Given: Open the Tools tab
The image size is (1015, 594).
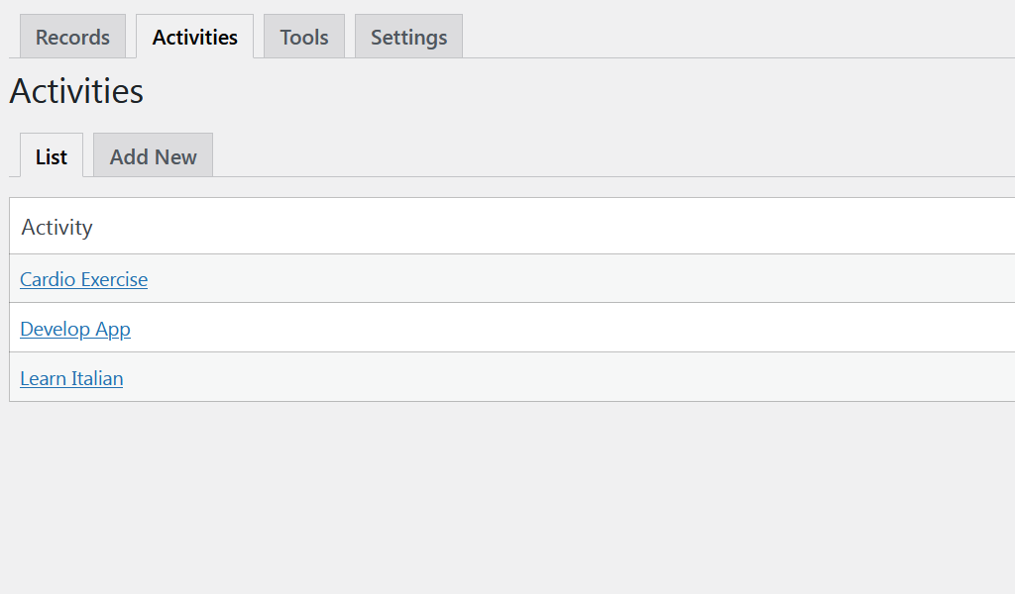Looking at the screenshot, I should 304,37.
